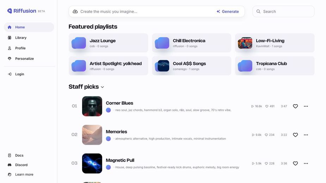This screenshot has height=183, width=326.
Task: Click Learn more in the sidebar
Action: pos(24,175)
